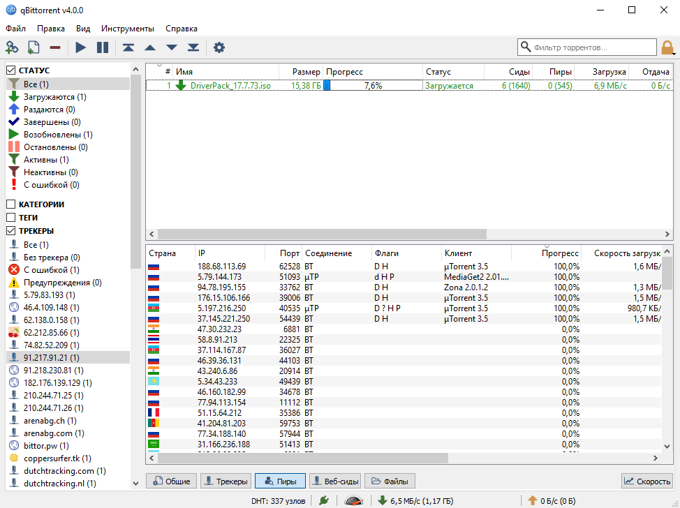Toggle the СТАТУС section checkbox

pyautogui.click(x=11, y=70)
